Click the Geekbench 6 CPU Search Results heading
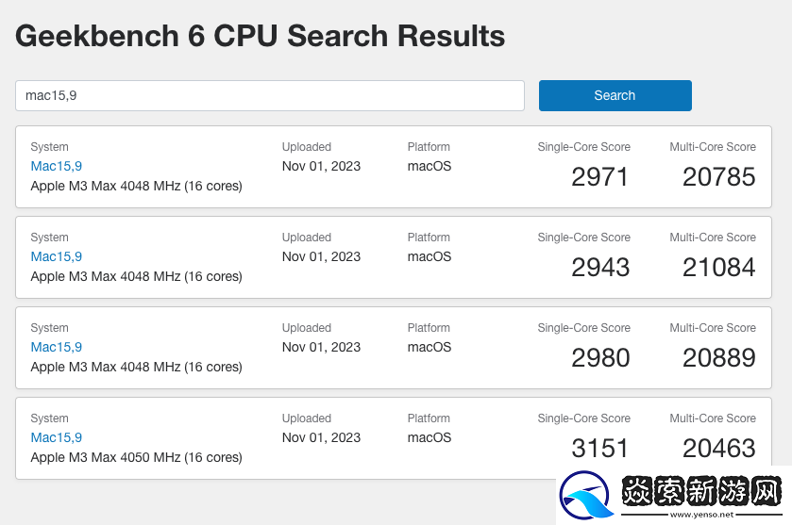The width and height of the screenshot is (792, 525). tap(261, 36)
